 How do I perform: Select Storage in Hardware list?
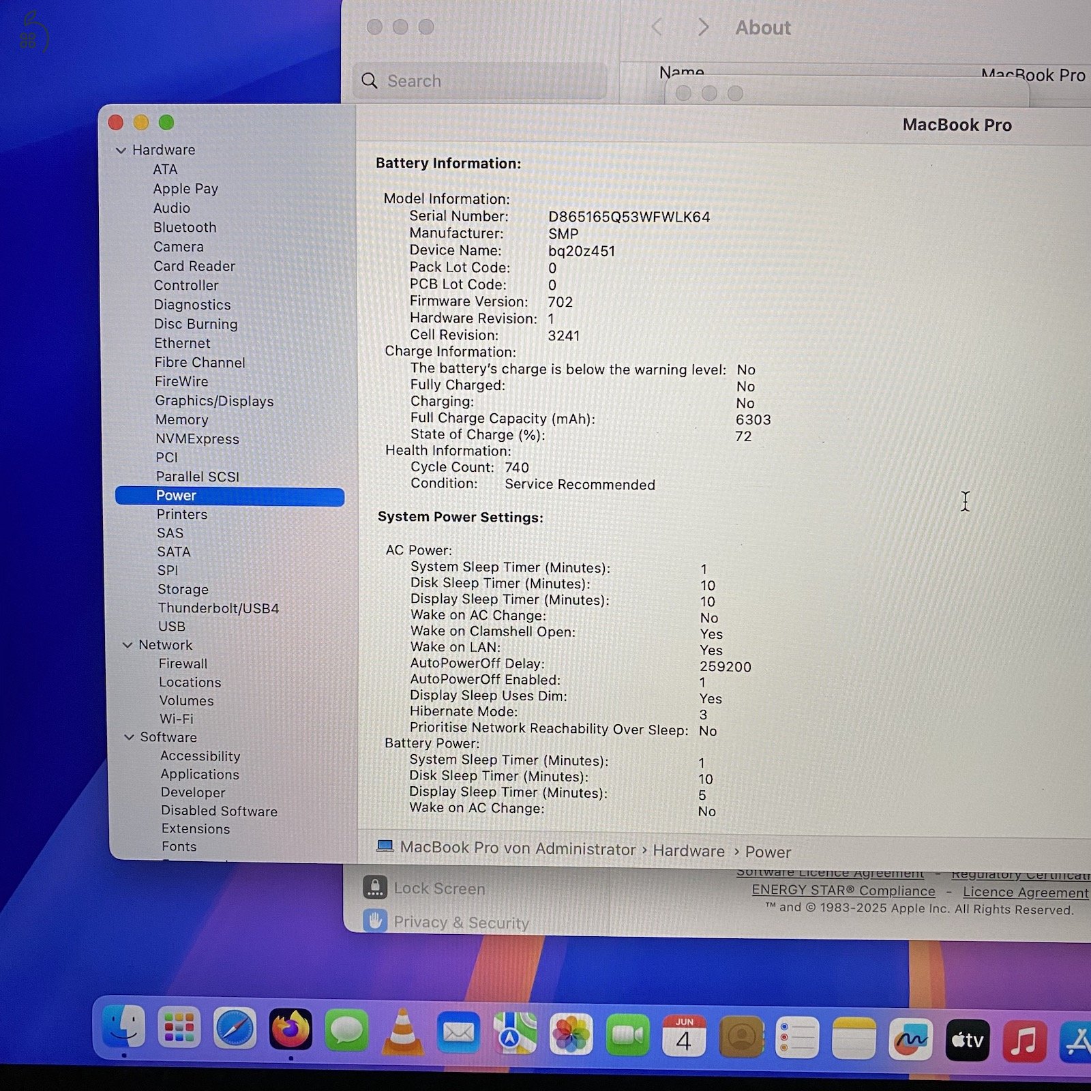pos(183,589)
